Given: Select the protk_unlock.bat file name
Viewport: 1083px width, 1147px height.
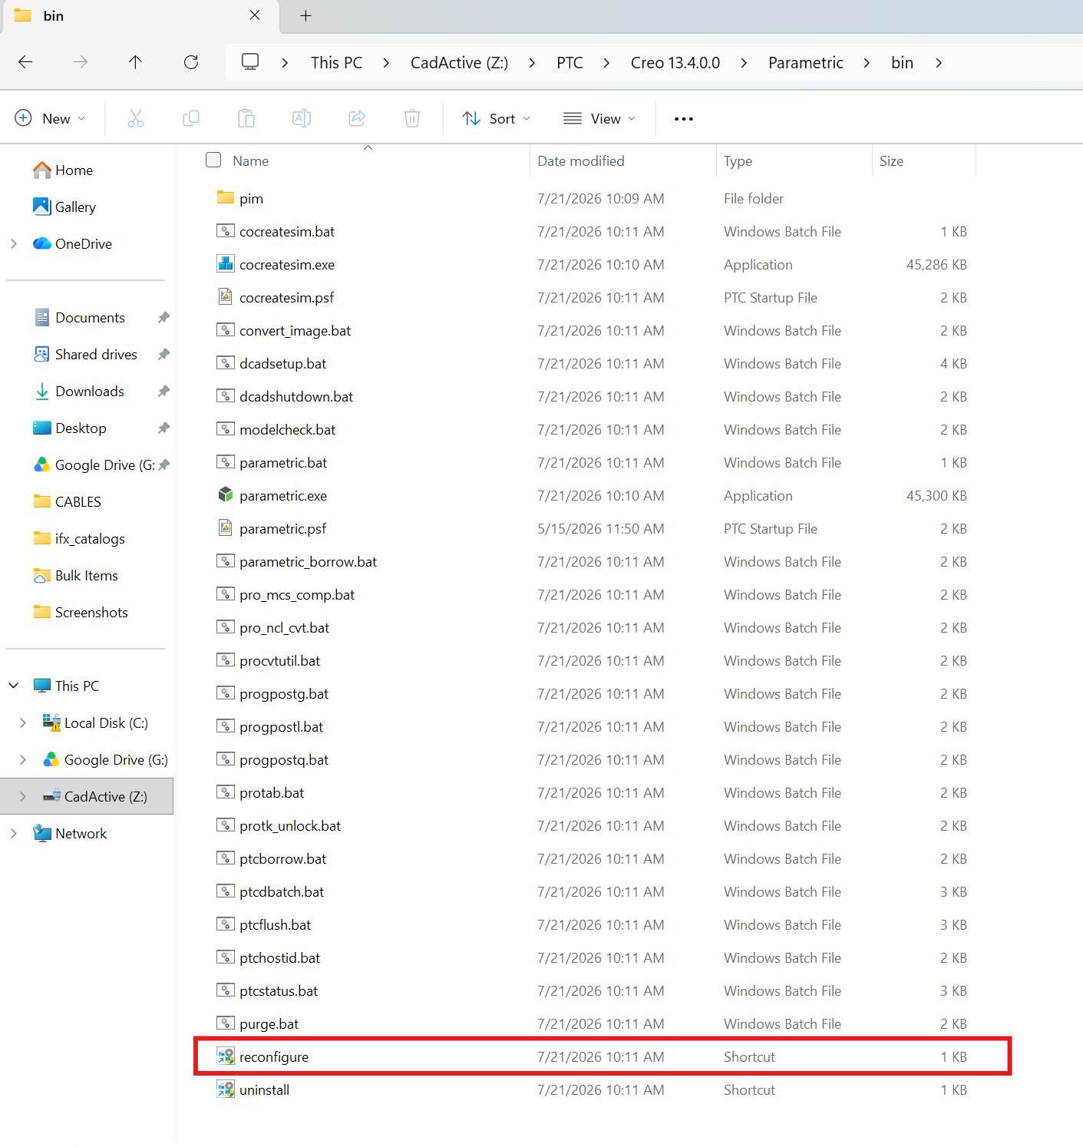Looking at the screenshot, I should [290, 825].
